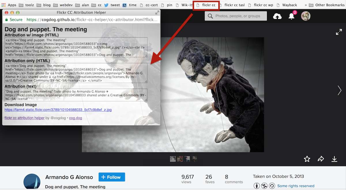Click the Secure padlock indicator

(x=13, y=20)
